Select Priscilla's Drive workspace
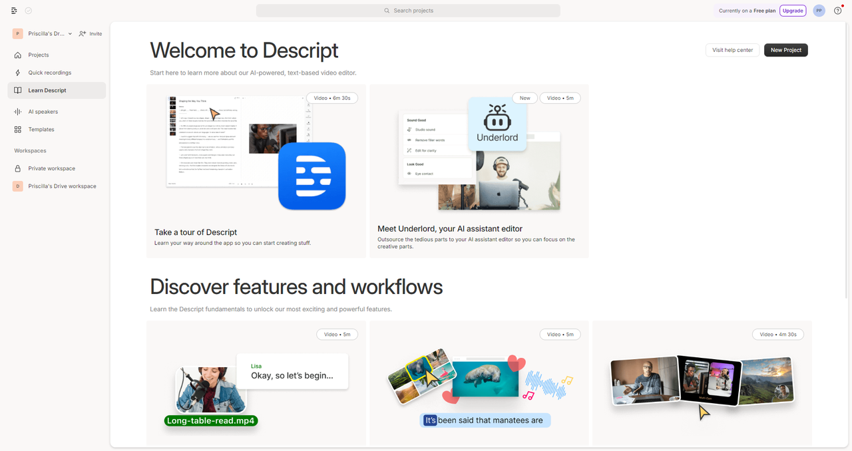The width and height of the screenshot is (852, 451). [x=57, y=186]
